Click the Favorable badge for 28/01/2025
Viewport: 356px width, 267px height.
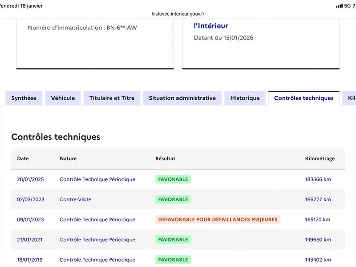[173, 179]
